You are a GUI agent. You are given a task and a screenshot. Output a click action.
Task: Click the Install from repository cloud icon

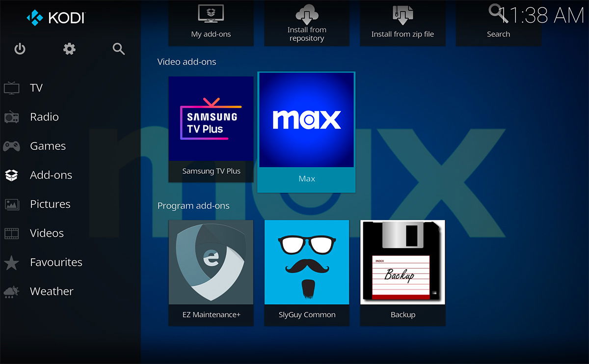tap(307, 14)
